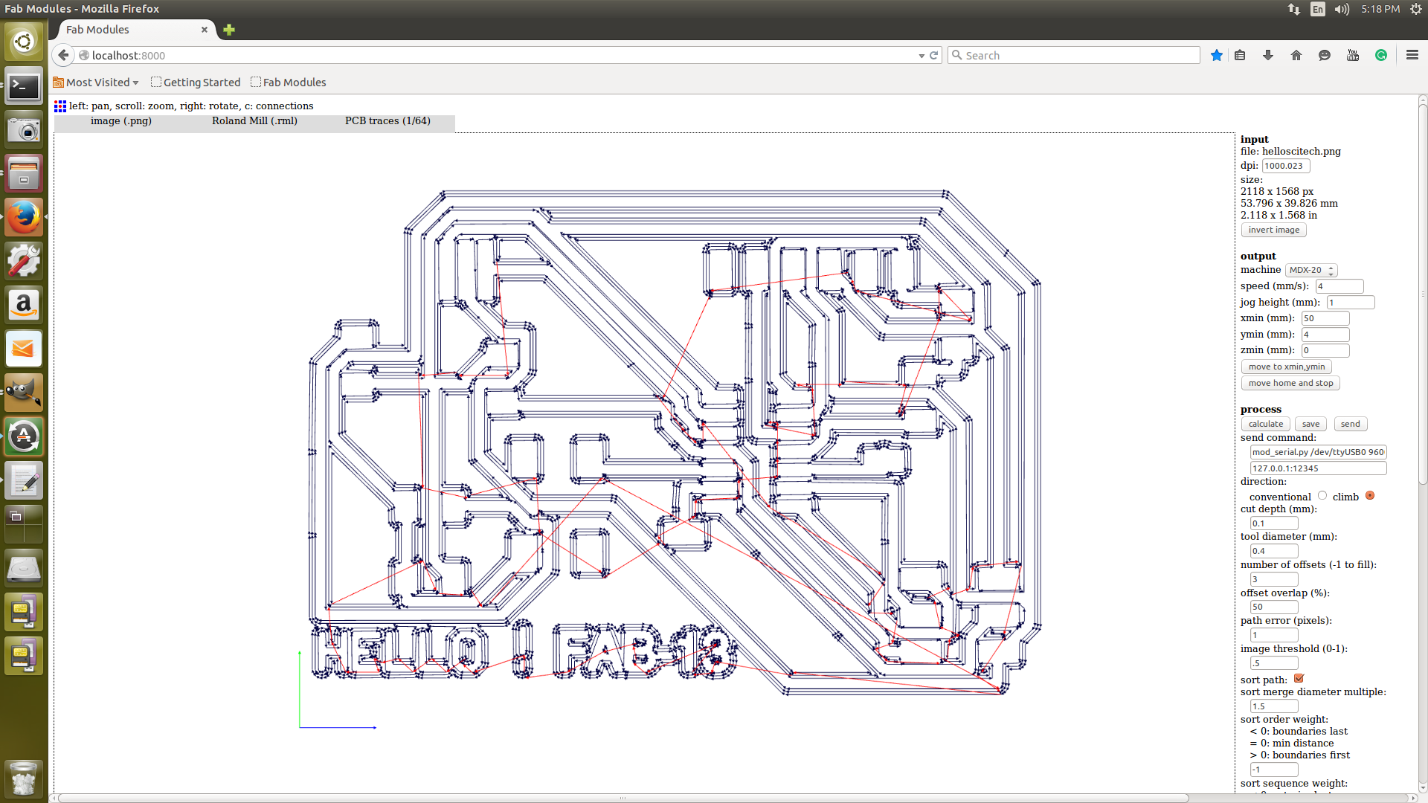Click the Firefox home icon
The height and width of the screenshot is (803, 1428).
click(x=1296, y=55)
